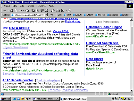The width and height of the screenshot is (134, 101).
Task: Open dropdown arrow beside Edit with Word
Action: pyautogui.click(x=66, y=11)
